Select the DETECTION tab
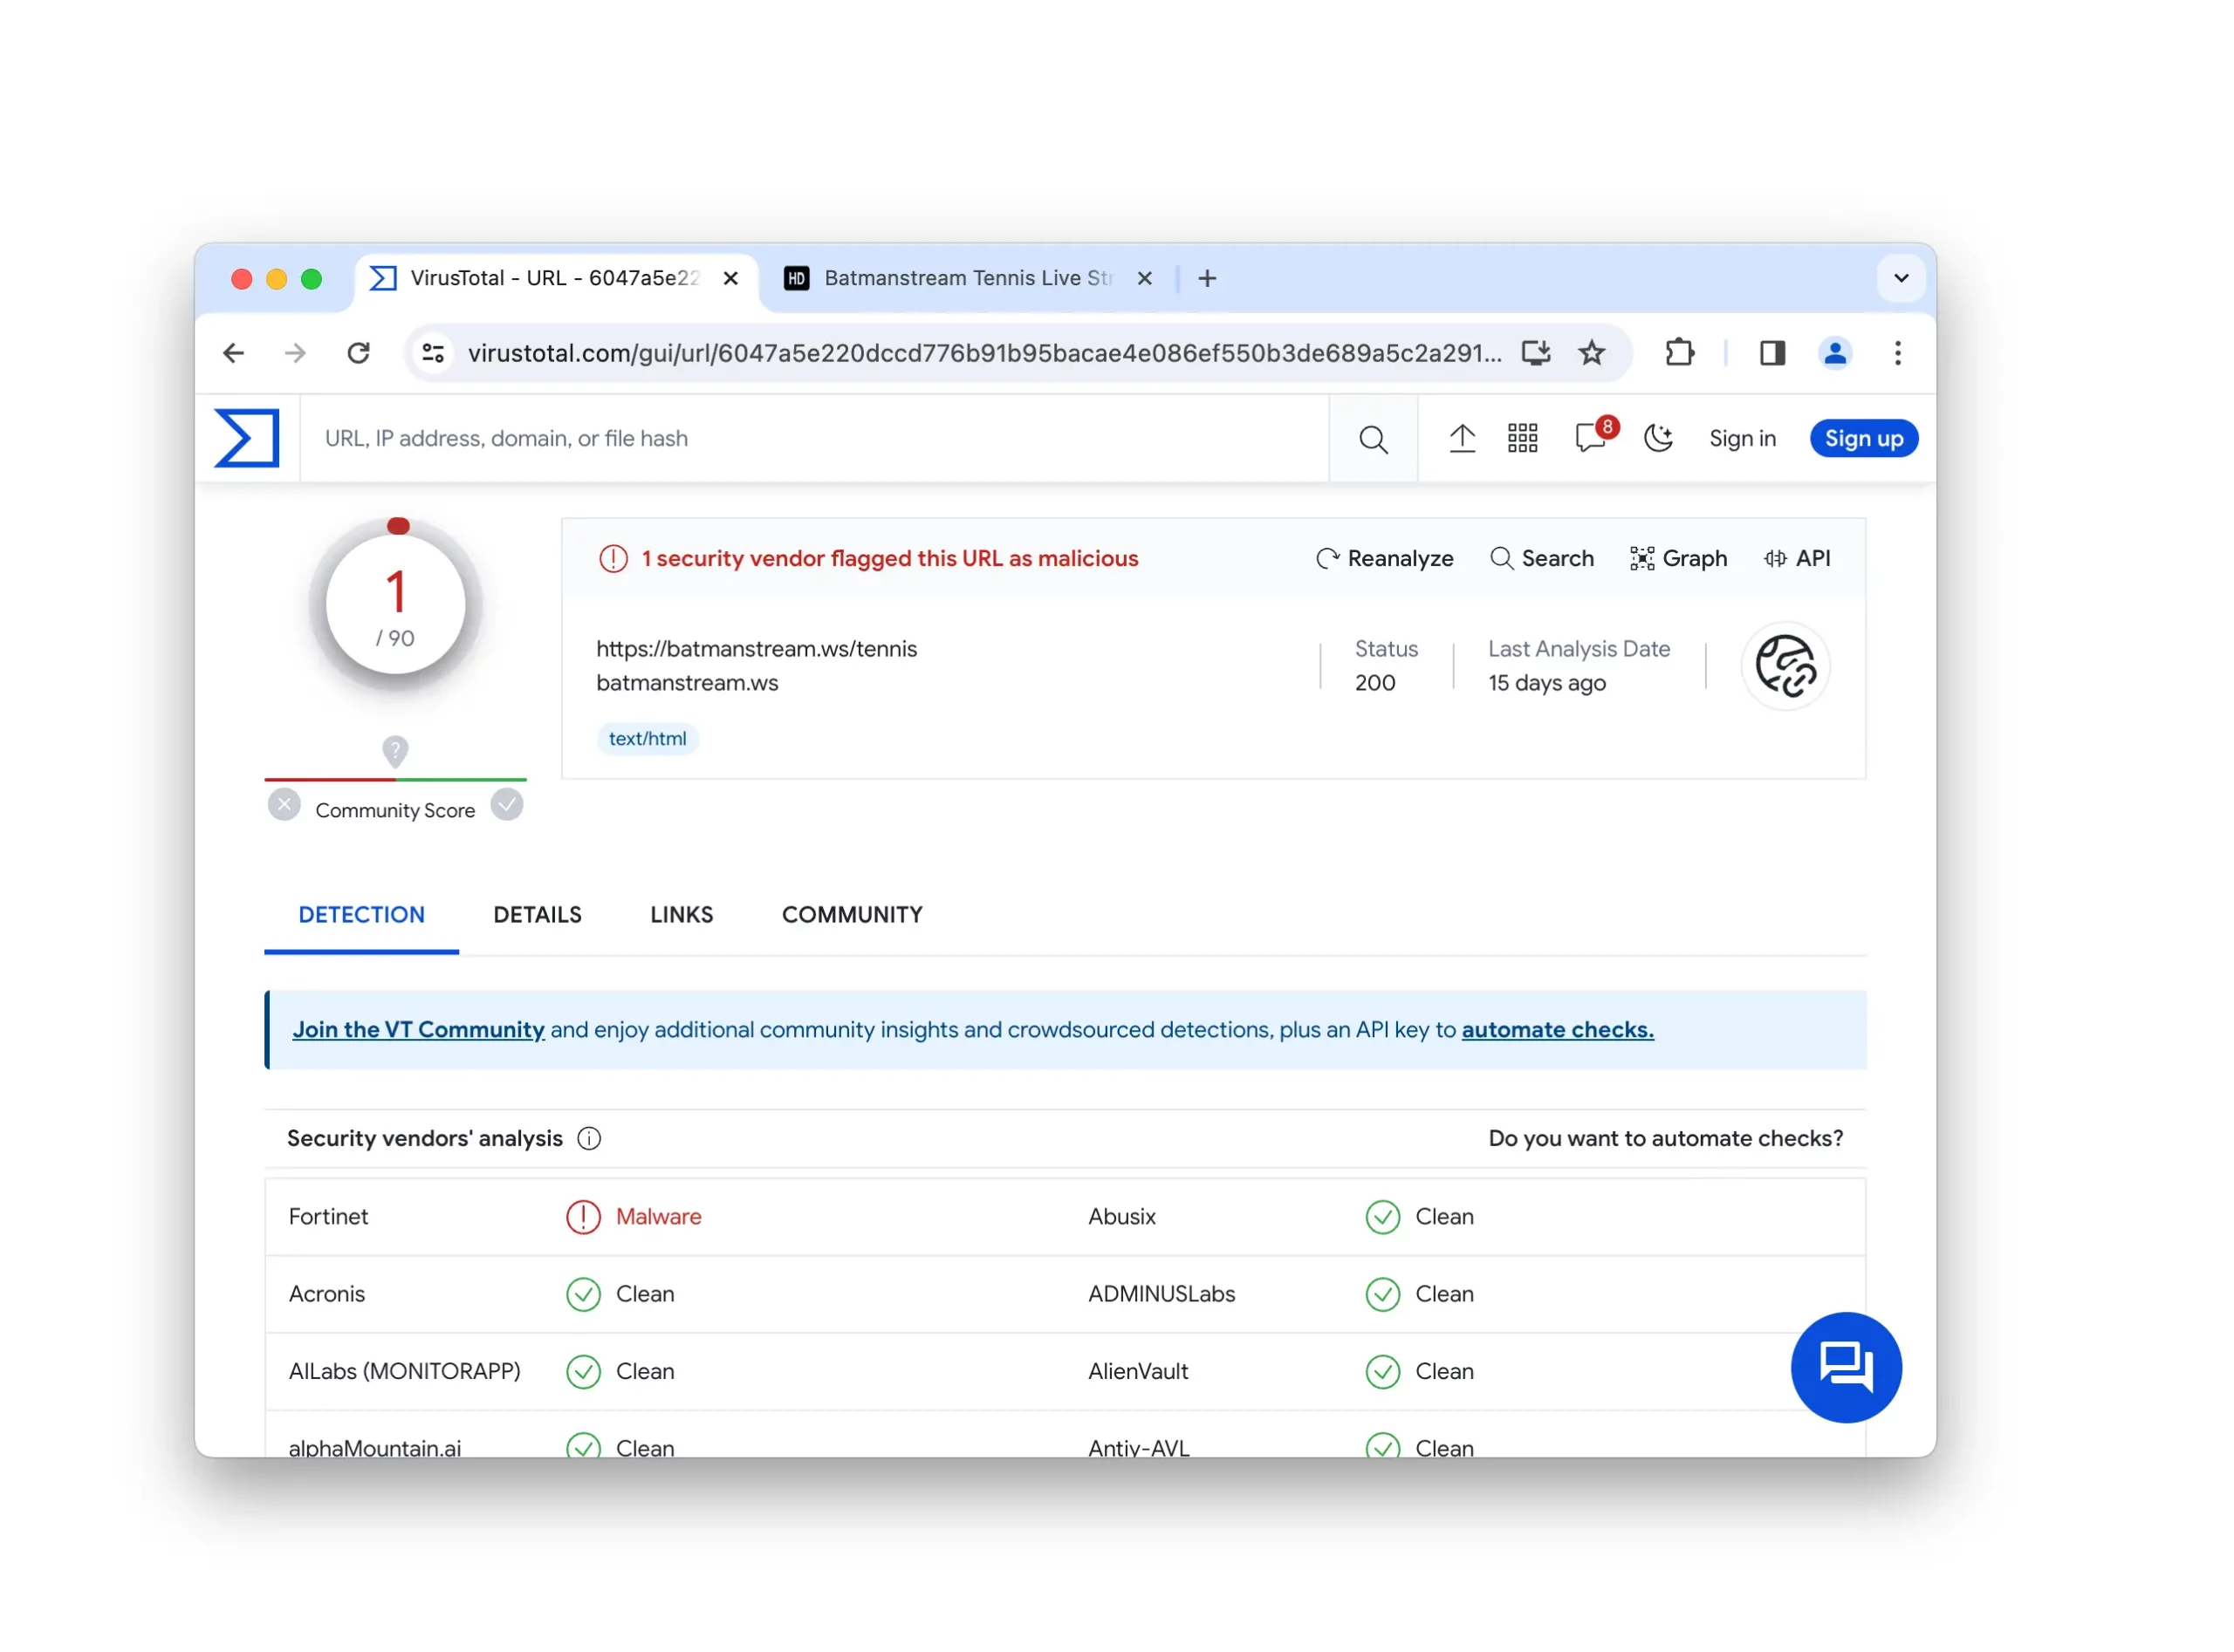2234x1652 pixels. (361, 914)
